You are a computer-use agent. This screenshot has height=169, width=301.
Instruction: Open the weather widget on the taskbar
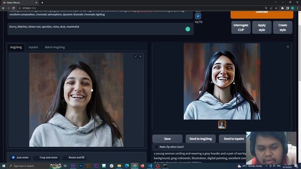tap(250, 166)
